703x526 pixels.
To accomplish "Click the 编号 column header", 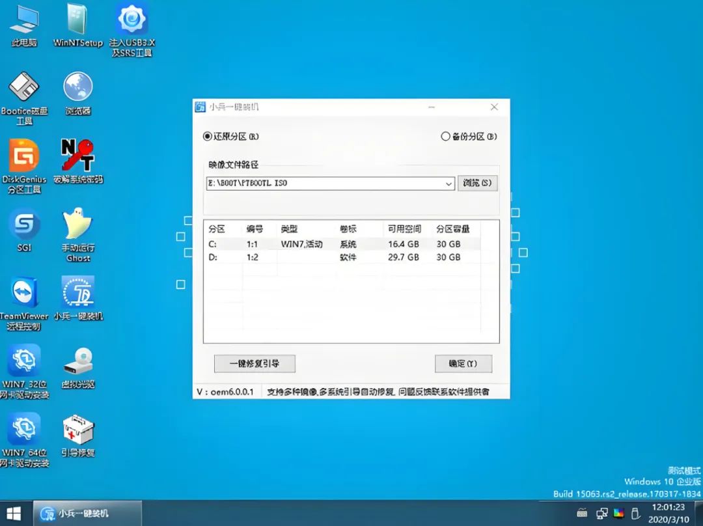I will coord(255,229).
